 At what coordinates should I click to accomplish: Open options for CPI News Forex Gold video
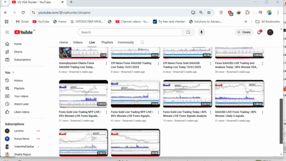pyautogui.click(x=210, y=64)
